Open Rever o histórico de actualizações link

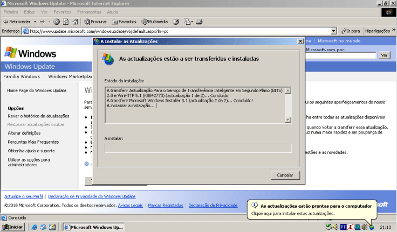pyautogui.click(x=38, y=116)
